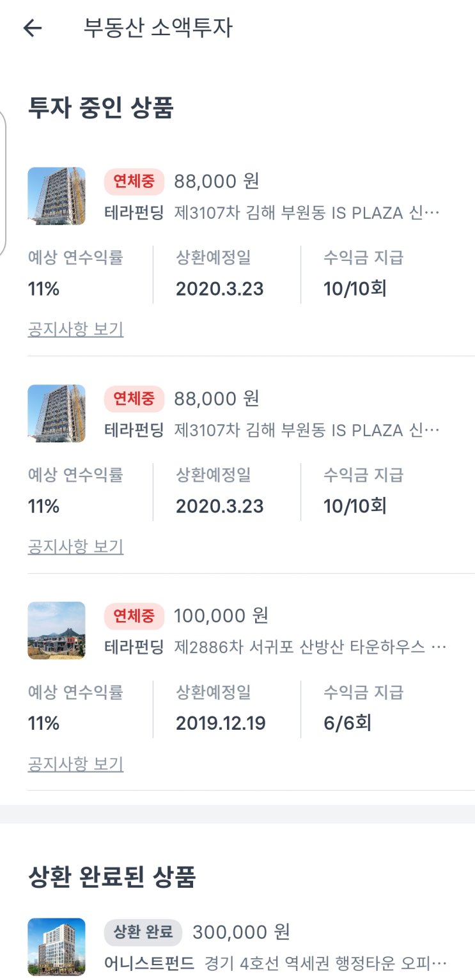Tap the 부동산 소액투자 page title
This screenshot has height=978, width=475.
coord(158,28)
